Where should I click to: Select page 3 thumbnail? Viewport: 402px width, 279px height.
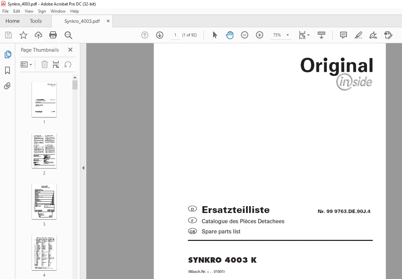pos(44,202)
